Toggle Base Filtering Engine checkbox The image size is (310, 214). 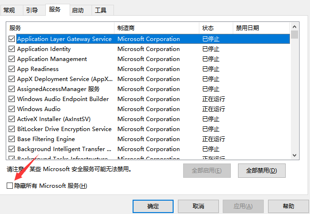click(12, 139)
